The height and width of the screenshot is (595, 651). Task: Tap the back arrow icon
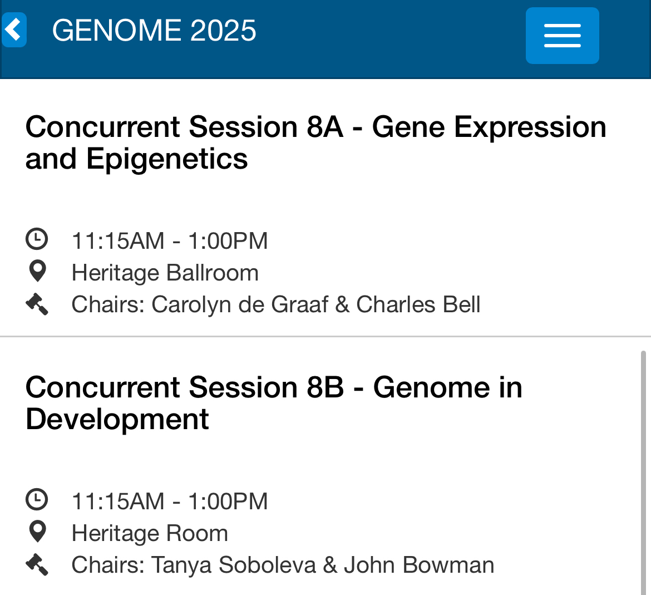tap(14, 30)
